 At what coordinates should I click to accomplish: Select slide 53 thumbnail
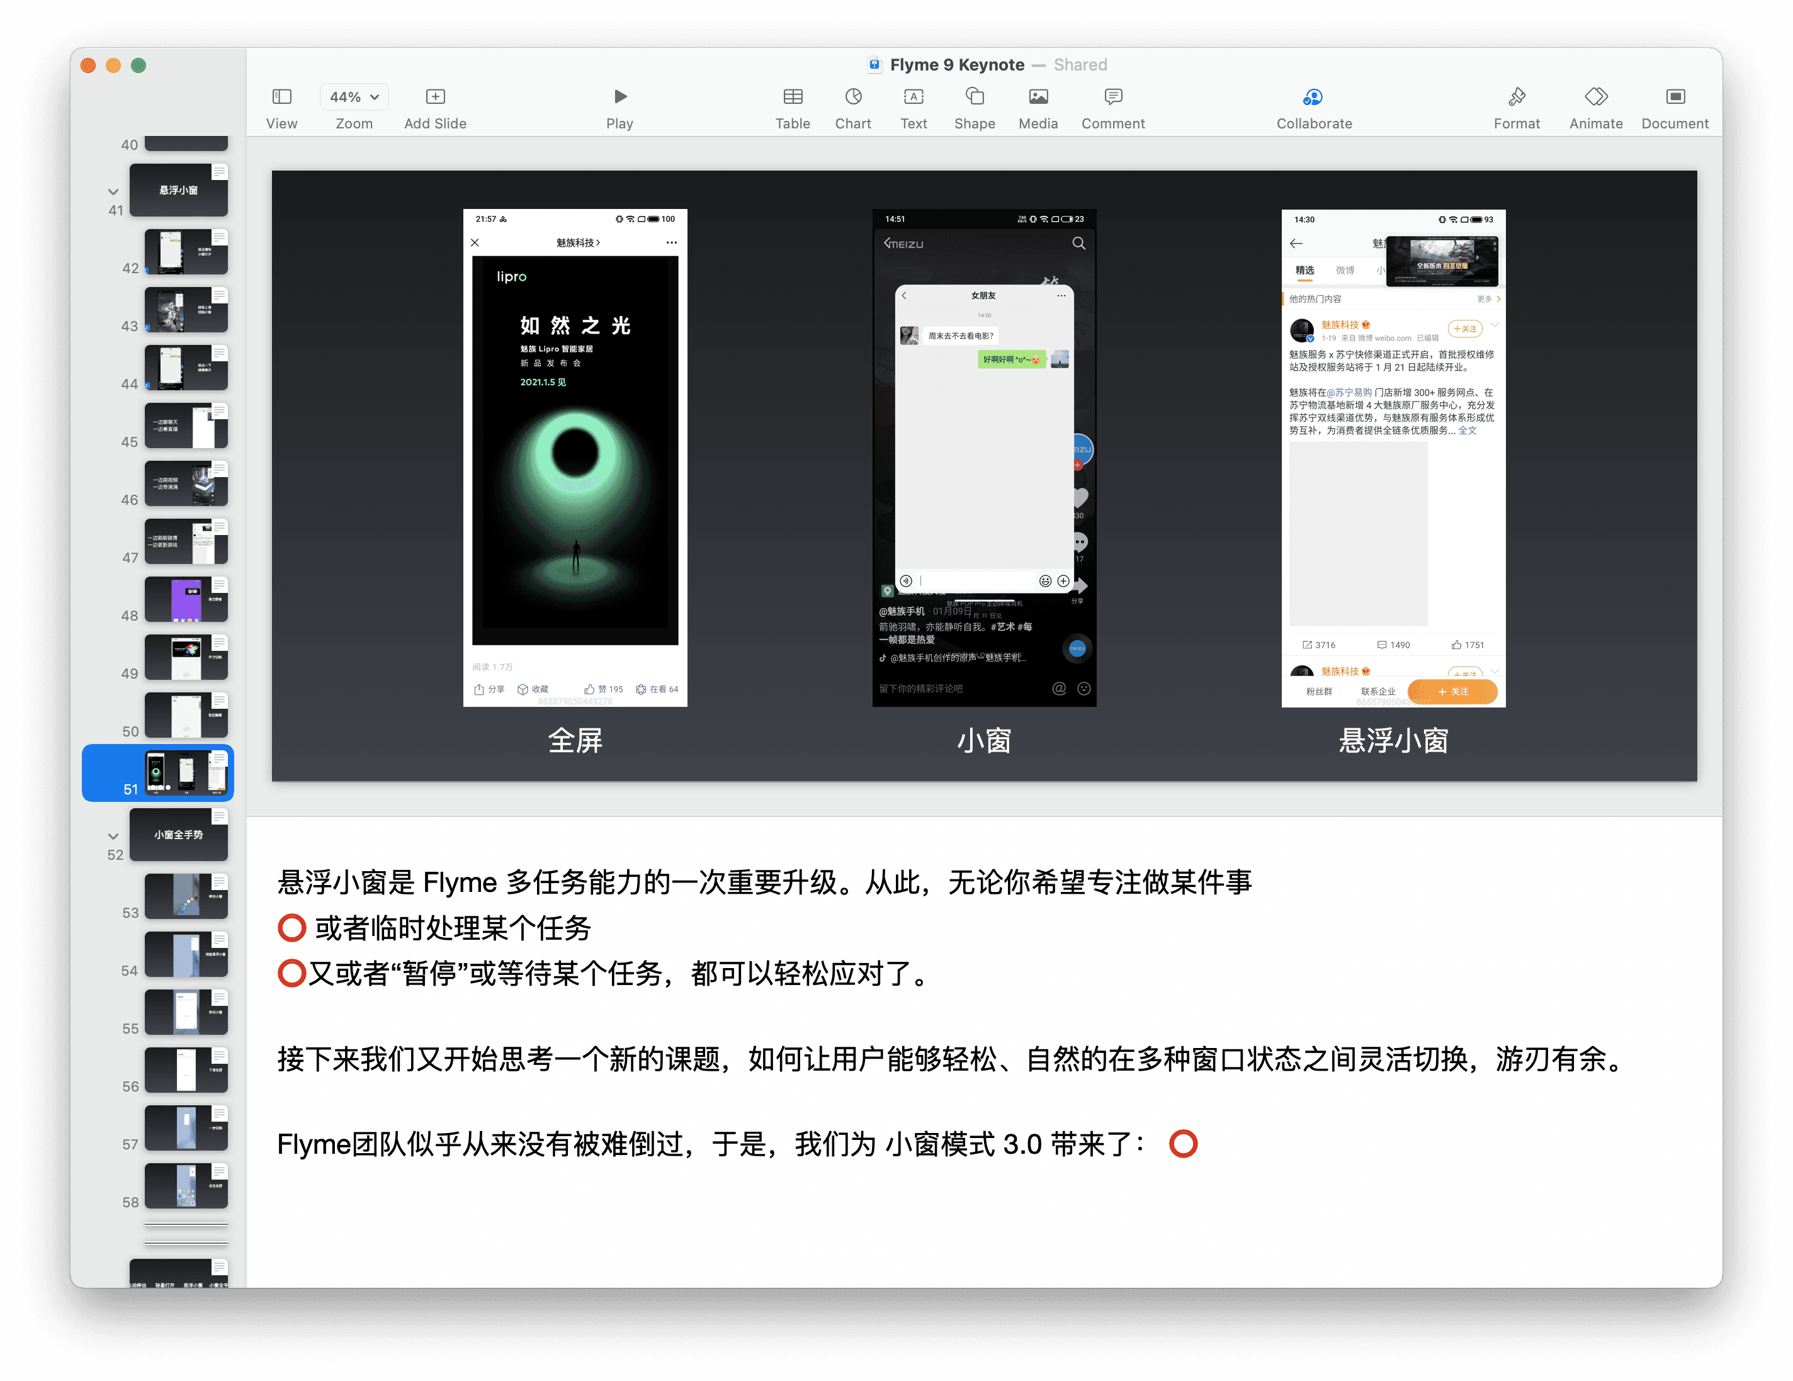[186, 896]
